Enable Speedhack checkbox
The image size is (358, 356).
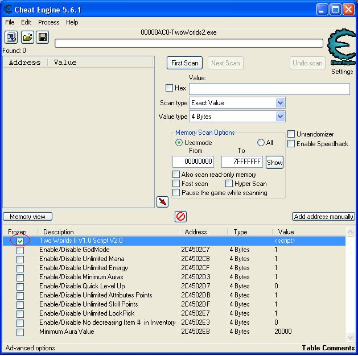(291, 144)
